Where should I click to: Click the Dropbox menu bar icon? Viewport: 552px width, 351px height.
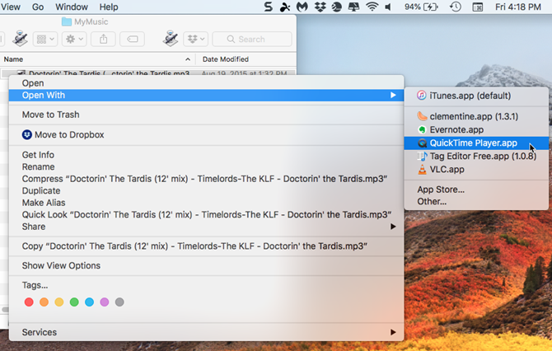coord(320,7)
